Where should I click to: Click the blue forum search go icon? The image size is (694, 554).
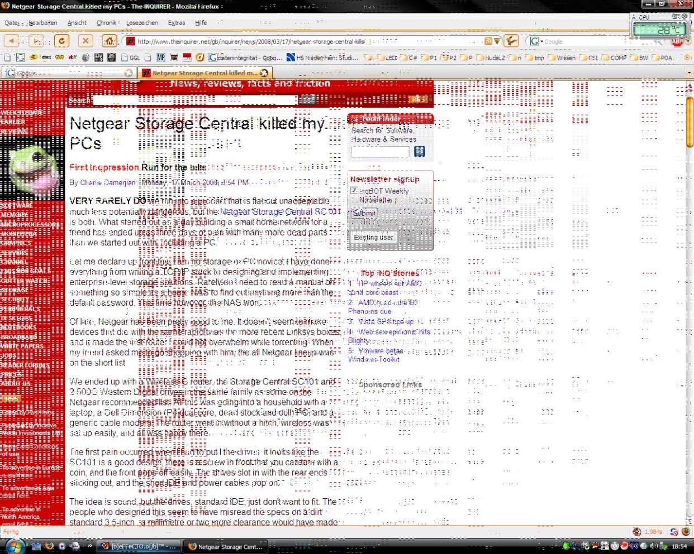coord(420,151)
